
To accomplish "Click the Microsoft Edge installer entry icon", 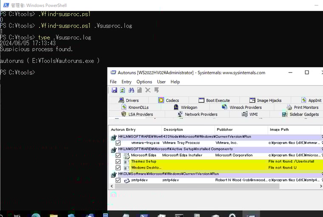I will pyautogui.click(x=127, y=156).
